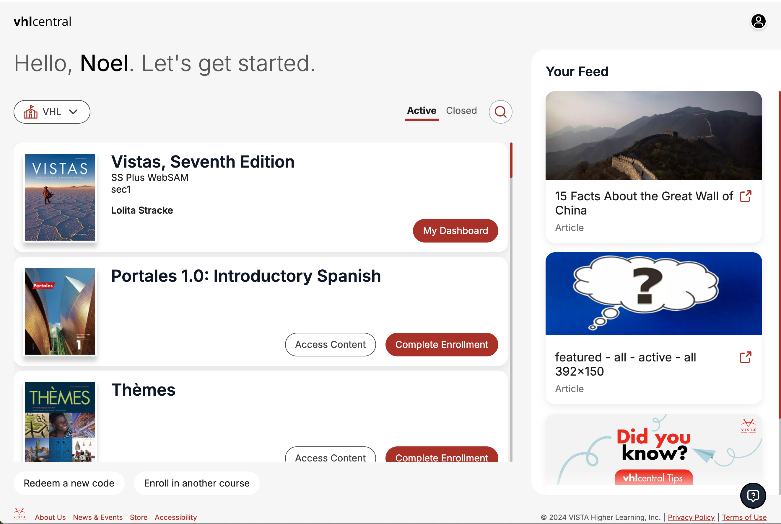
Task: Access Content for Thèmes
Action: [330, 455]
